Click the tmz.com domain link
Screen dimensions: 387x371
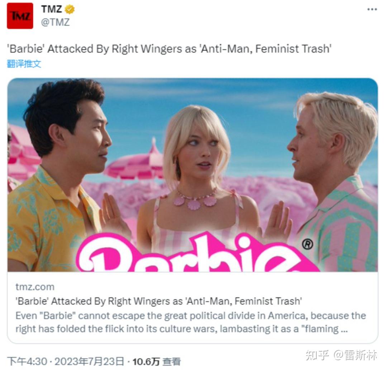(35, 287)
